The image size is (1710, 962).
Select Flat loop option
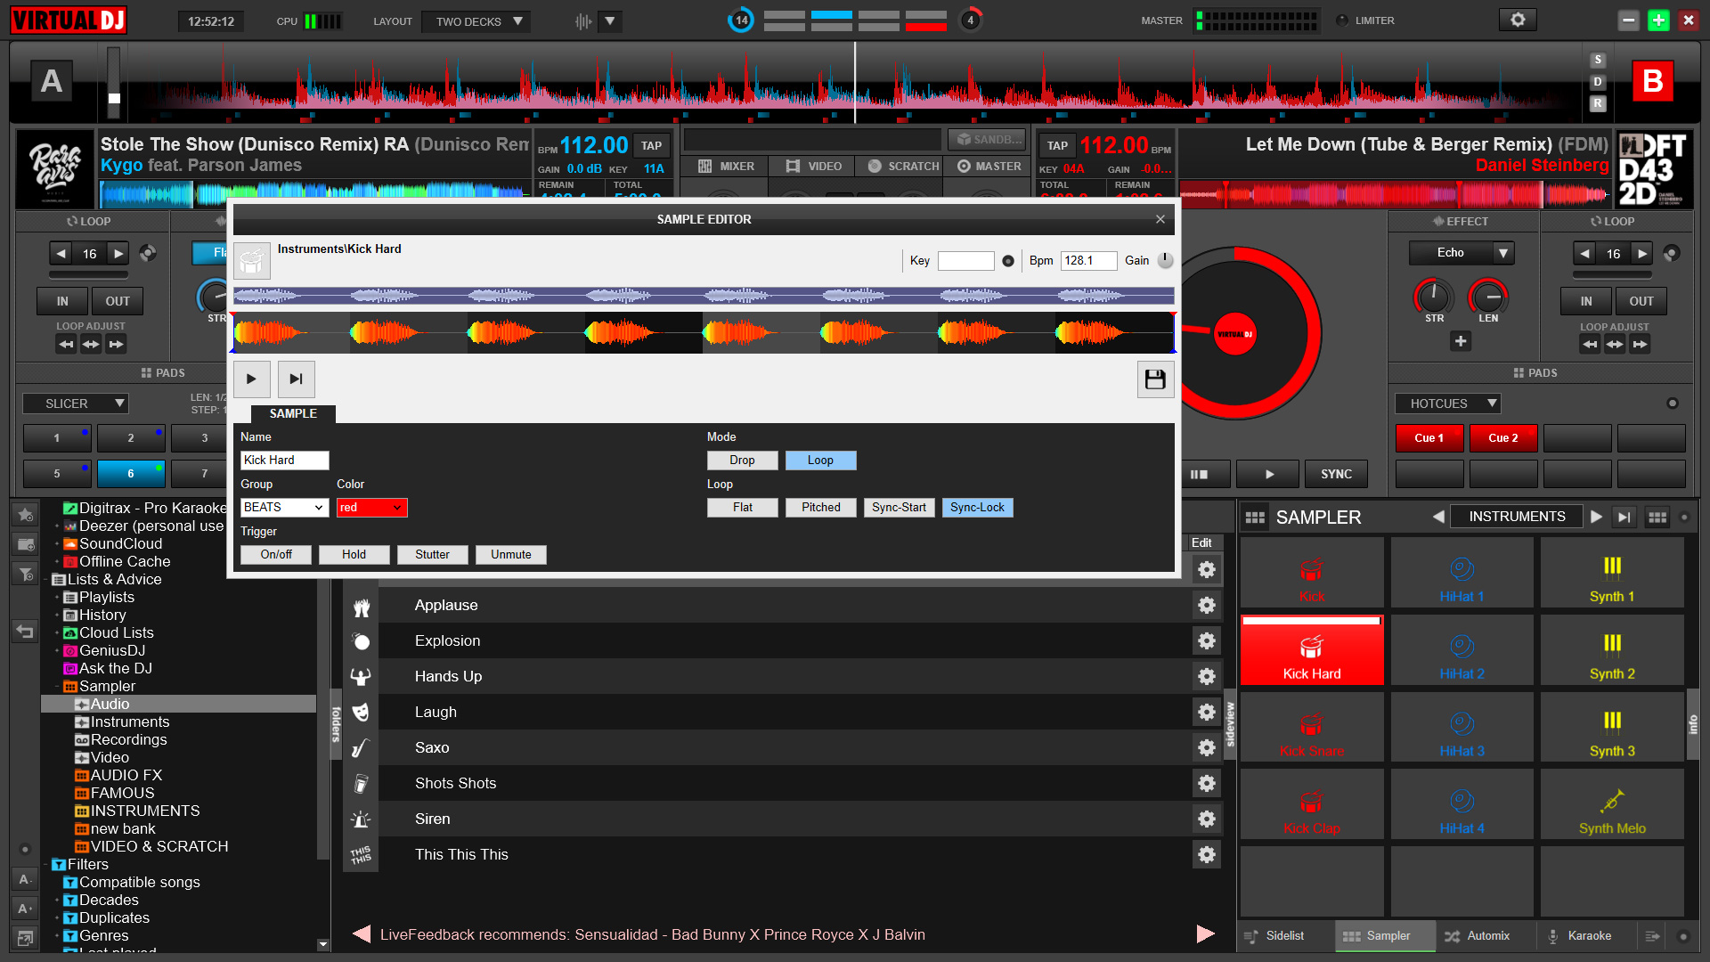click(x=742, y=508)
